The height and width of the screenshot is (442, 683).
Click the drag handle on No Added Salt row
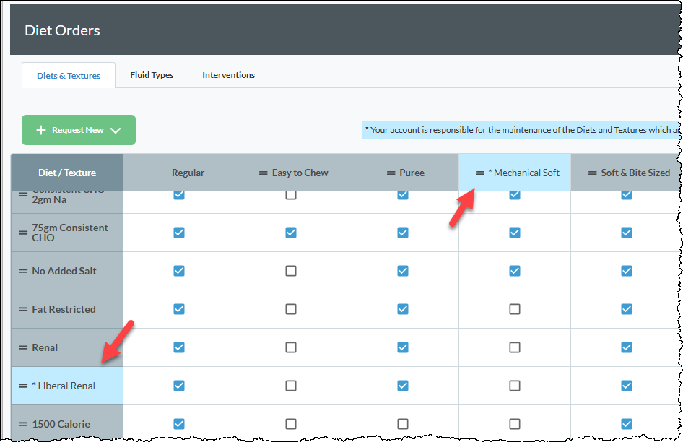(x=23, y=271)
